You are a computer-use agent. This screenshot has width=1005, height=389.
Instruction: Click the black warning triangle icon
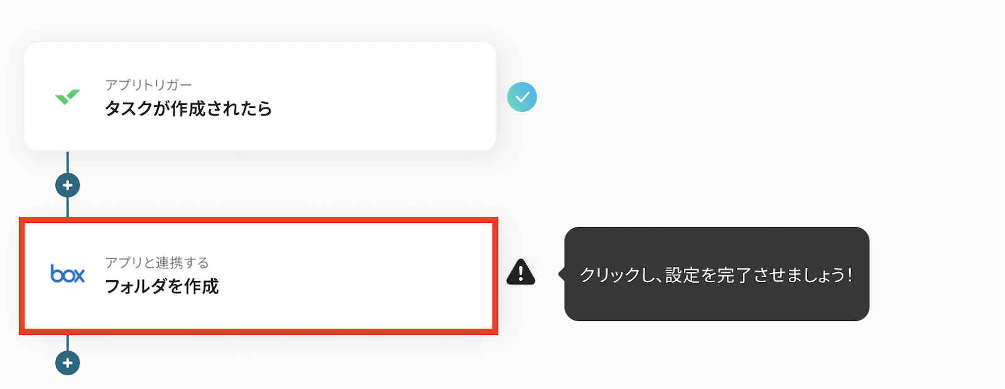pos(521,272)
